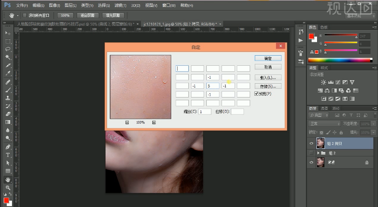Select the Path Selection tool
This screenshot has width=378, height=207.
click(8, 163)
